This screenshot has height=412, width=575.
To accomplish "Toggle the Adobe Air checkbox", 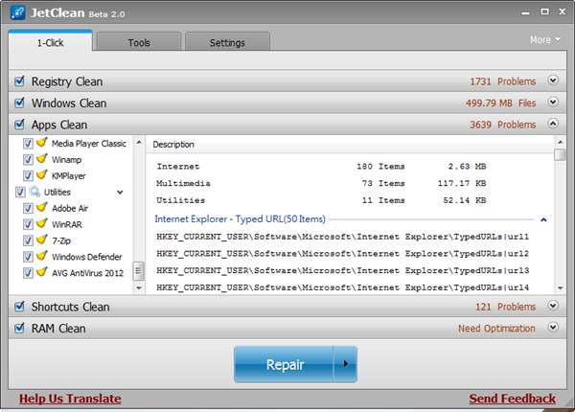I will pos(28,208).
